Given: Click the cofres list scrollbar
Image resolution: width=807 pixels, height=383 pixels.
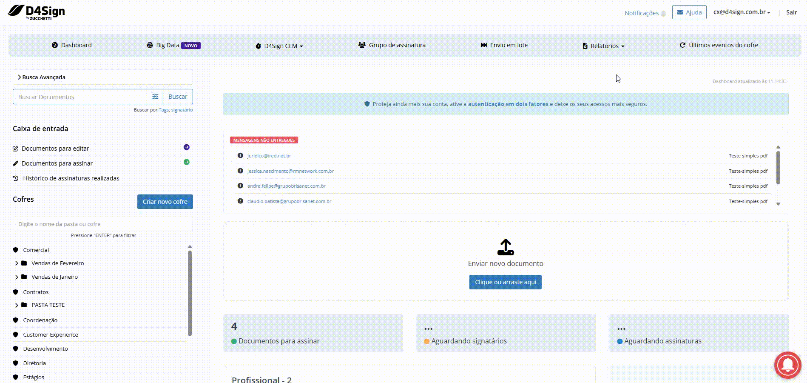Looking at the screenshot, I should tap(190, 293).
